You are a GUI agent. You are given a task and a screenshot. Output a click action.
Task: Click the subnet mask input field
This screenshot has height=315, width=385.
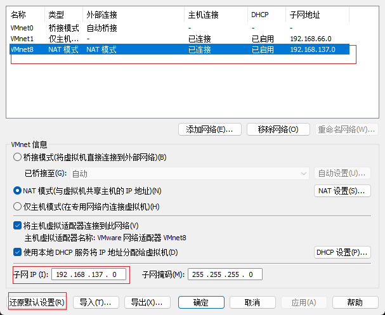(225, 274)
